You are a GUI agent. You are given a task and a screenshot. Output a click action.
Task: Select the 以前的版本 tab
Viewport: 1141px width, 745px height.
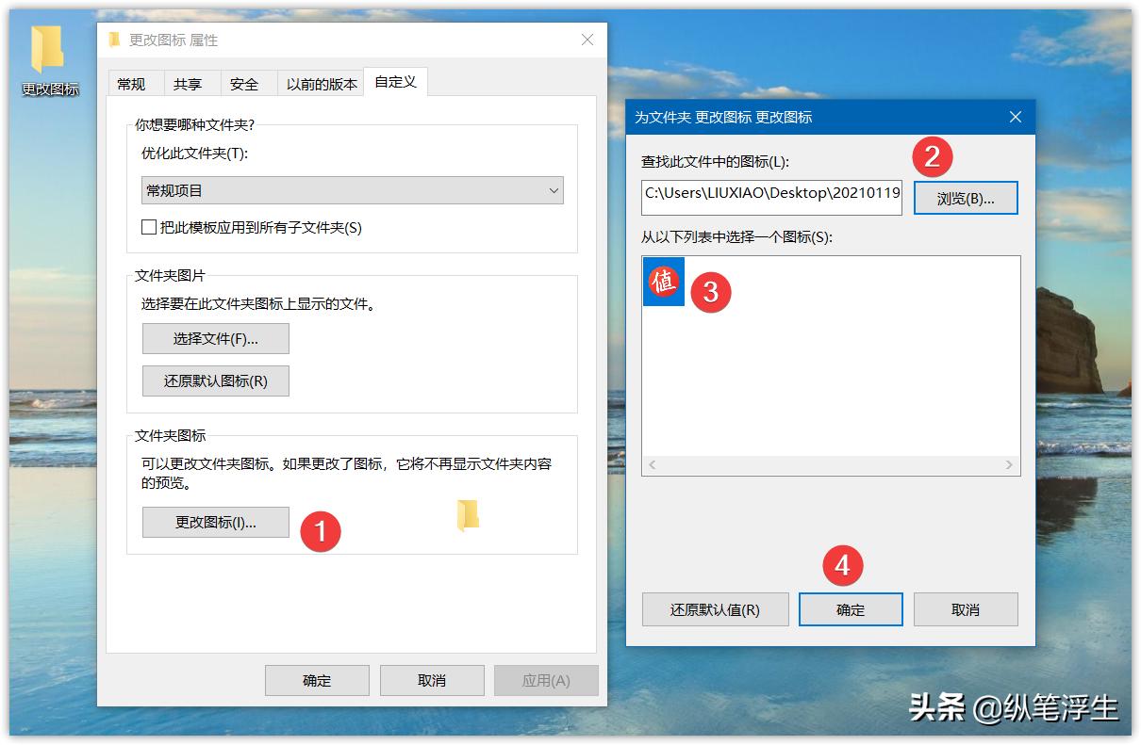click(x=321, y=83)
